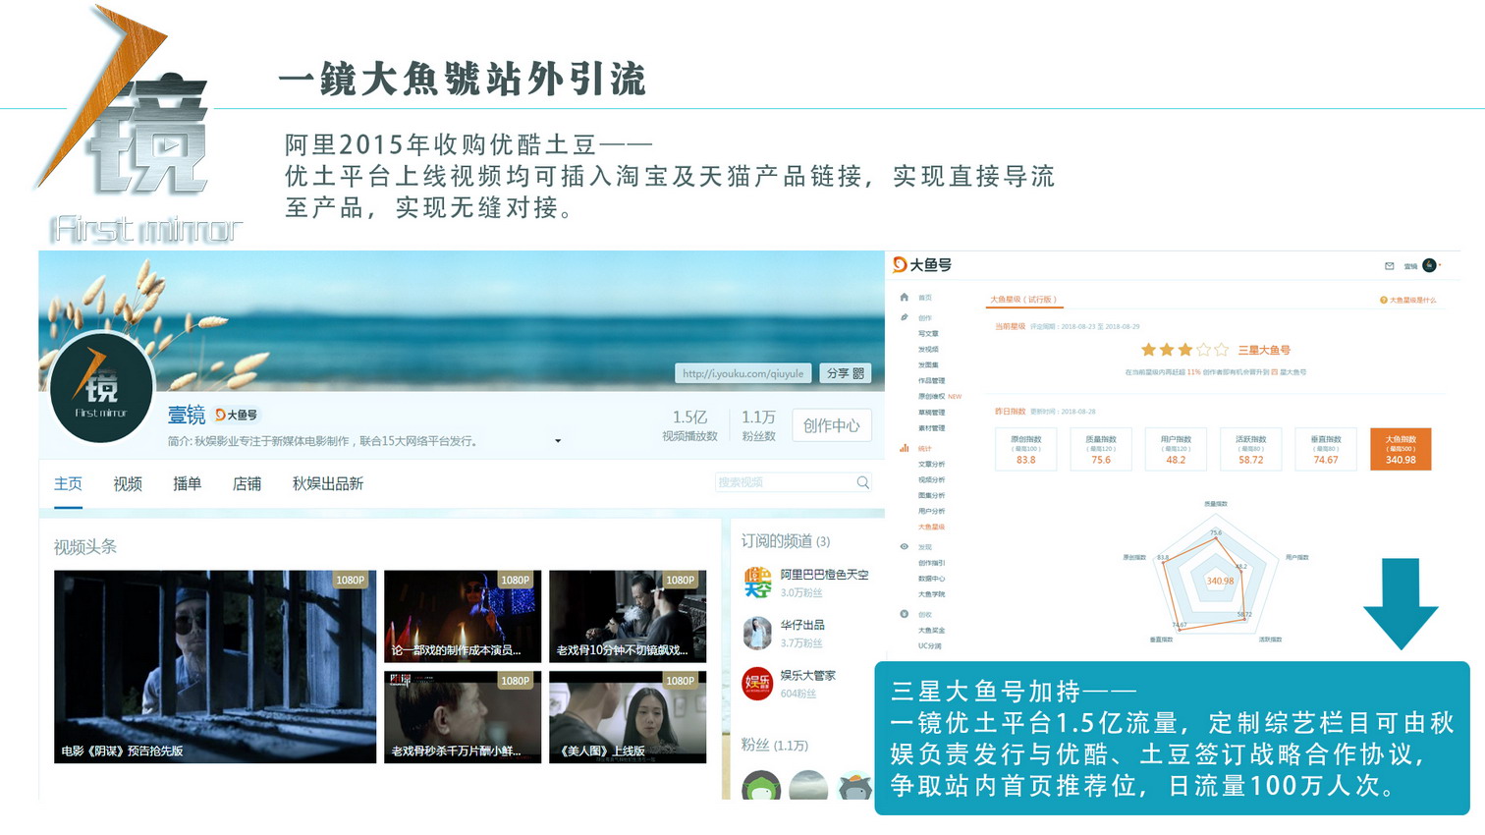Play the 老戏骨10分钟不切镜飙戏 thumbnail
1485x835 pixels.
coord(628,616)
